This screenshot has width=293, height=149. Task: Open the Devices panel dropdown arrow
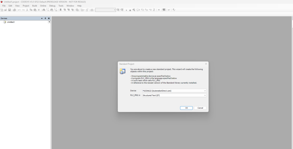click(42, 18)
